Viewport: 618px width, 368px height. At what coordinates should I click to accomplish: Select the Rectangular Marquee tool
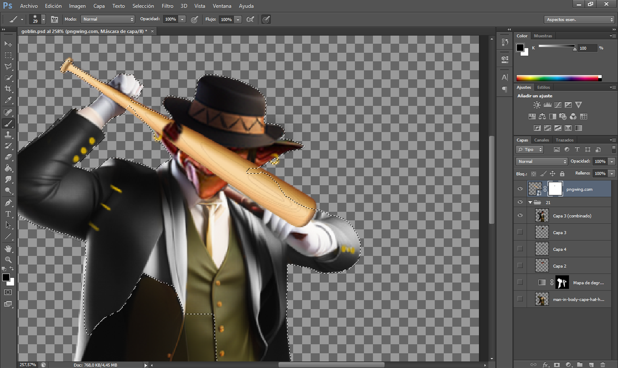[x=8, y=55]
